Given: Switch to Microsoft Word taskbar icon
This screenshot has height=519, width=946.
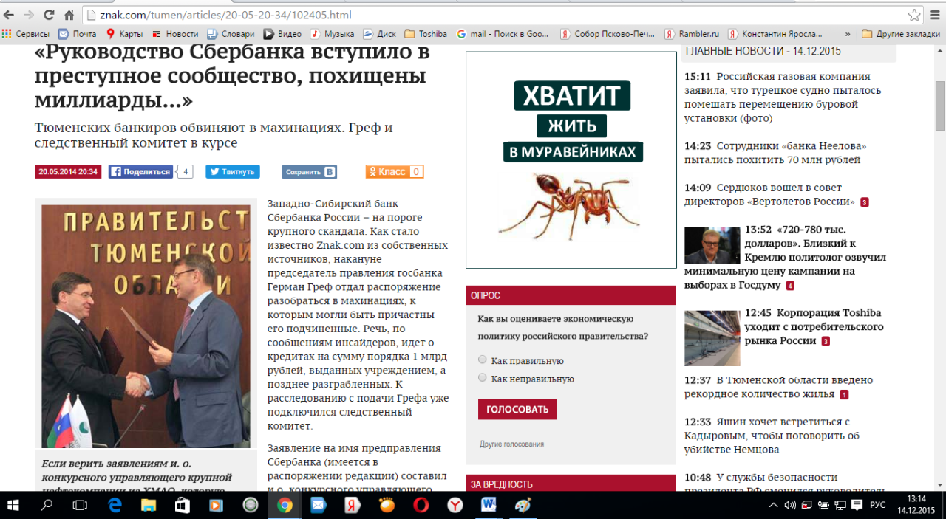Looking at the screenshot, I should pyautogui.click(x=489, y=506).
